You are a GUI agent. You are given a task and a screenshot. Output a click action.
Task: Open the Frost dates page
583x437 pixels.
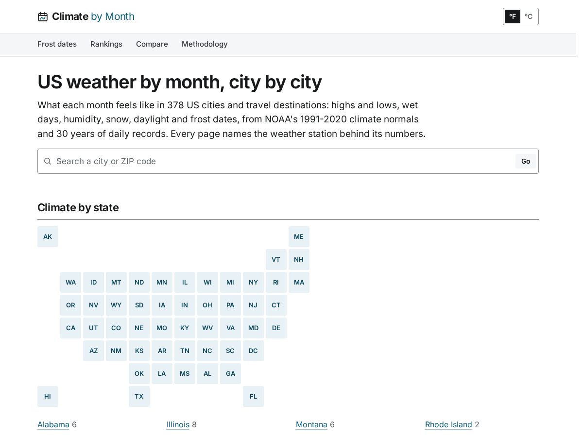57,44
